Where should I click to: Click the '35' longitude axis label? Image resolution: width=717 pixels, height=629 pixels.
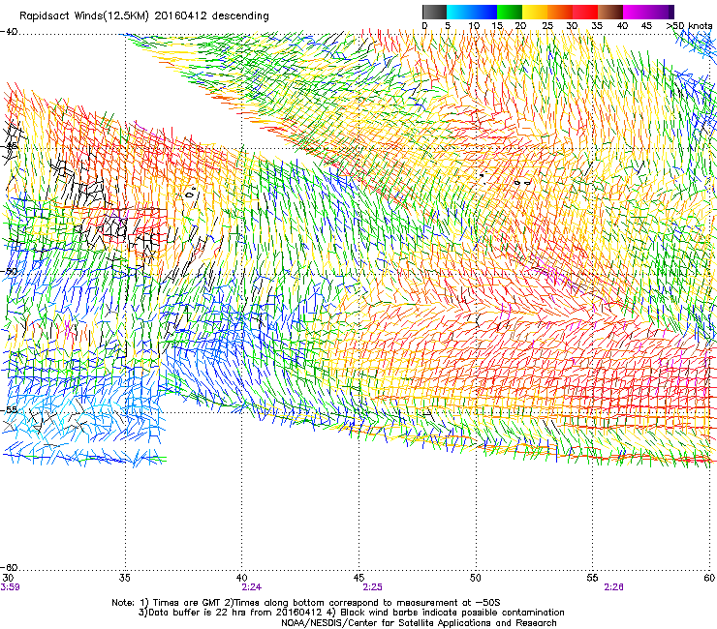124,578
